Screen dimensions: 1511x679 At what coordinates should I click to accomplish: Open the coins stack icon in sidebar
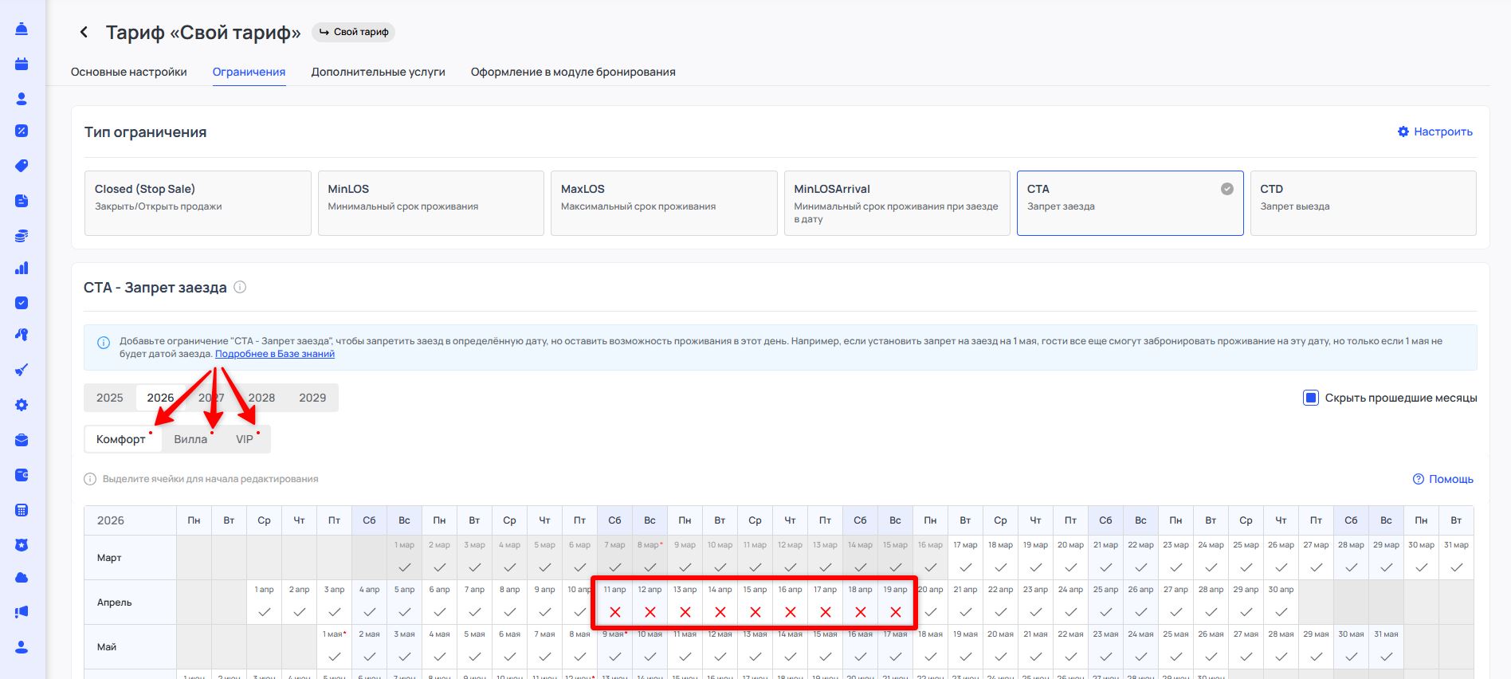[x=22, y=235]
